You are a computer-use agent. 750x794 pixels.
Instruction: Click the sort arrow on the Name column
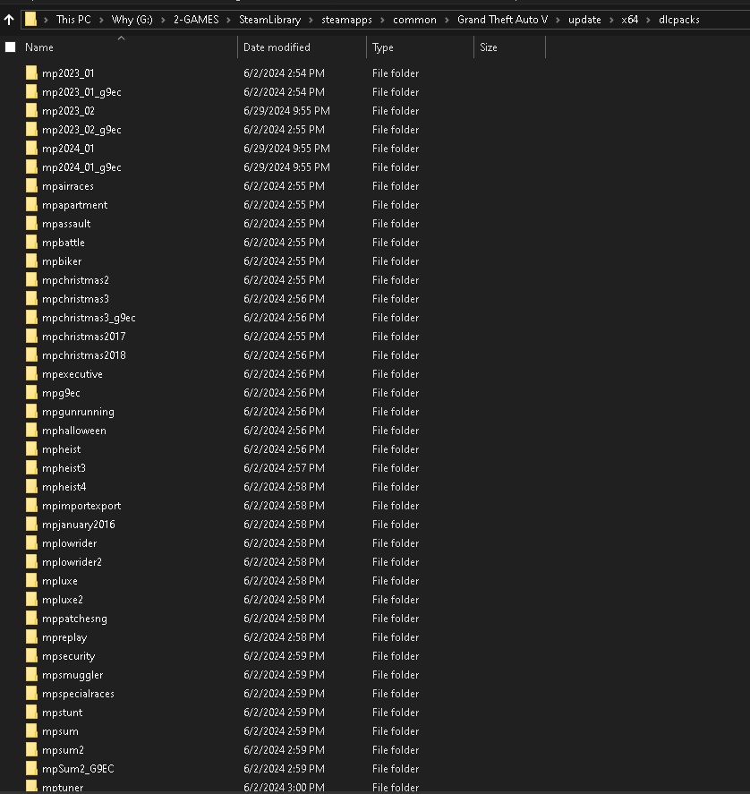[120, 38]
